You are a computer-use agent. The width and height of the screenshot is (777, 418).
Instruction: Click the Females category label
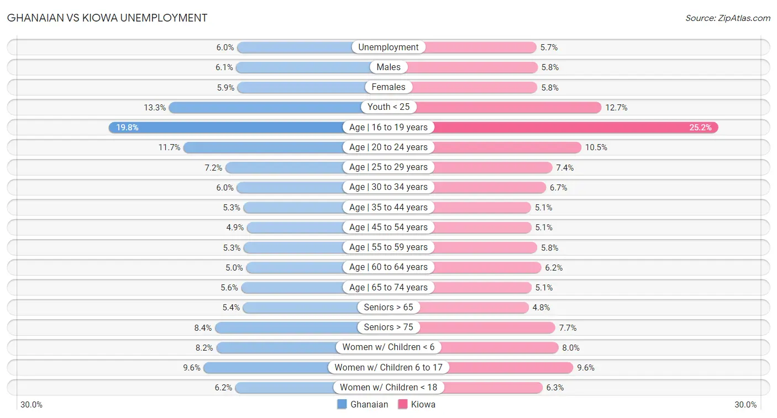pos(389,87)
